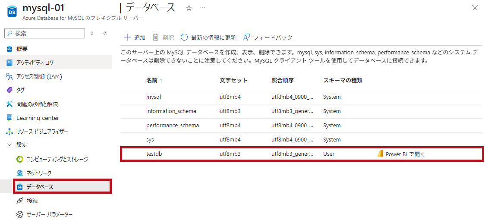Click the favorite star next to データベース
The height and width of the screenshot is (220, 485).
coord(189,8)
